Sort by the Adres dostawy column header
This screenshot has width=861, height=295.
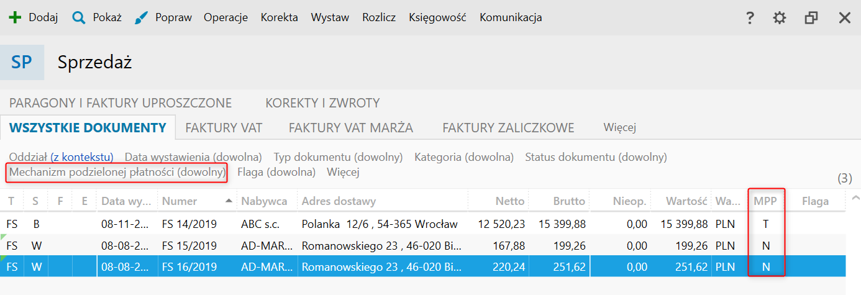click(x=382, y=201)
